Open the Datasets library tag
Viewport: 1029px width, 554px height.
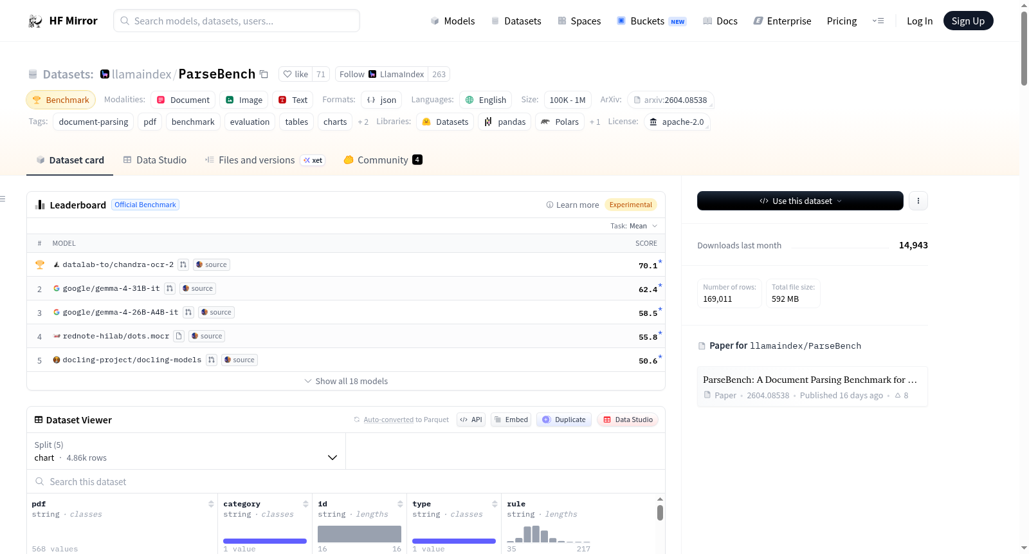[445, 122]
